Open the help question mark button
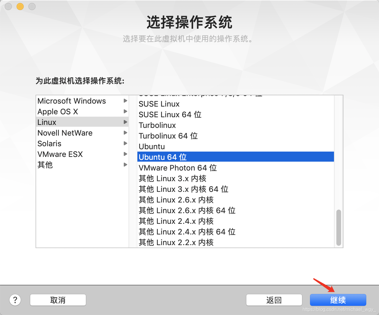Image resolution: width=379 pixels, height=315 pixels. (x=15, y=300)
